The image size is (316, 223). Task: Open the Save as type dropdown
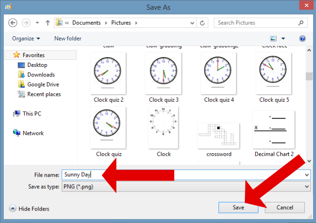pos(306,186)
